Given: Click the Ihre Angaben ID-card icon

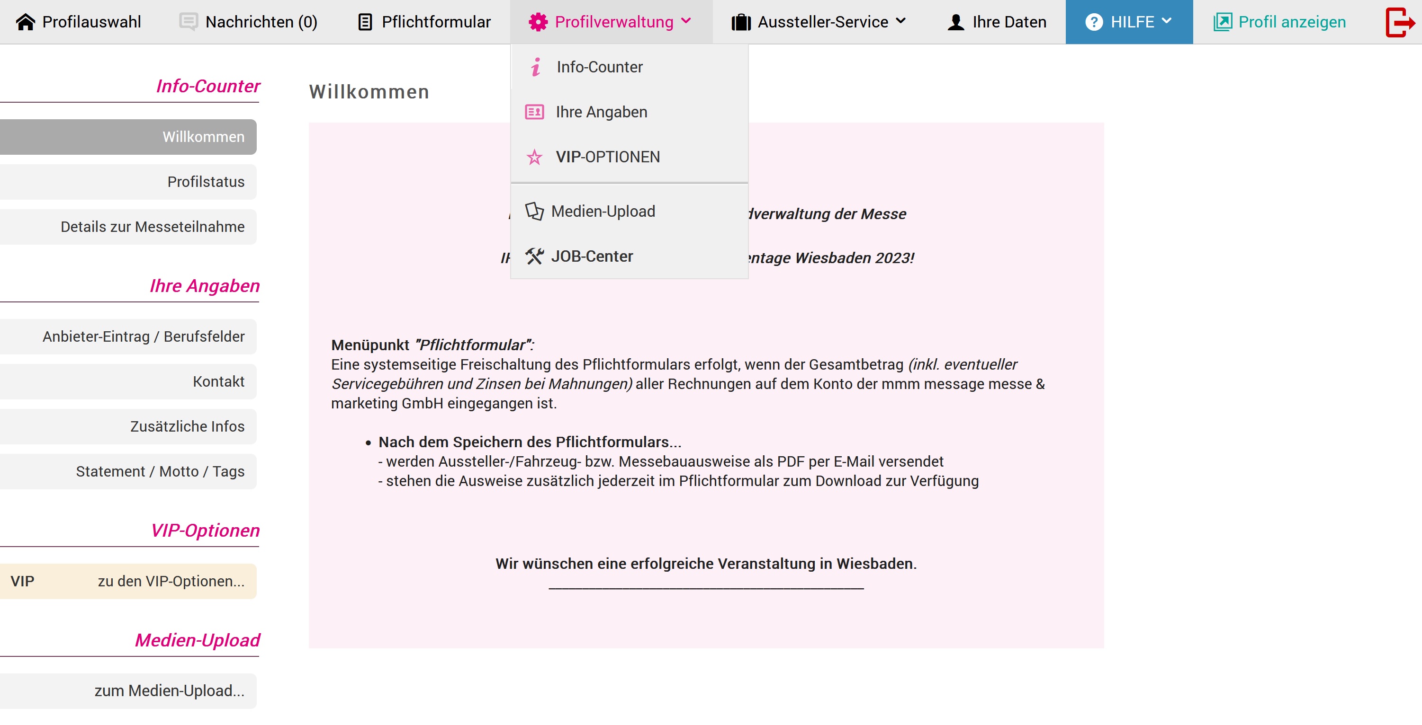Looking at the screenshot, I should (534, 111).
